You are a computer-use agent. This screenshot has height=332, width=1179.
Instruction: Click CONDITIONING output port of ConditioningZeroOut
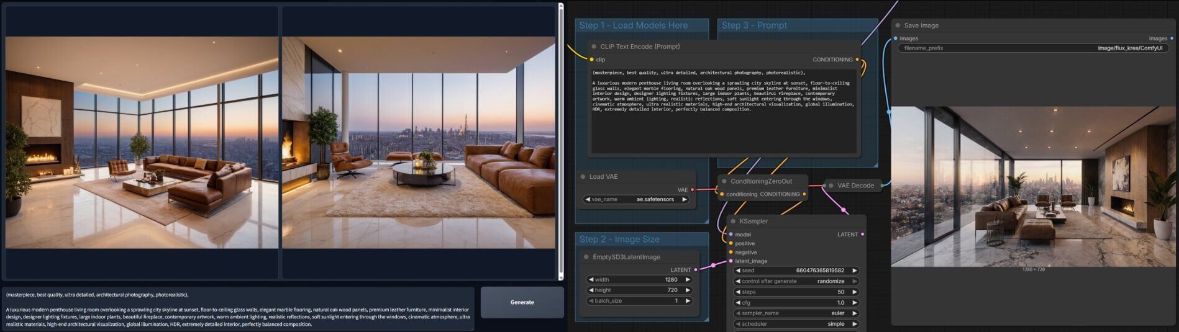click(804, 194)
